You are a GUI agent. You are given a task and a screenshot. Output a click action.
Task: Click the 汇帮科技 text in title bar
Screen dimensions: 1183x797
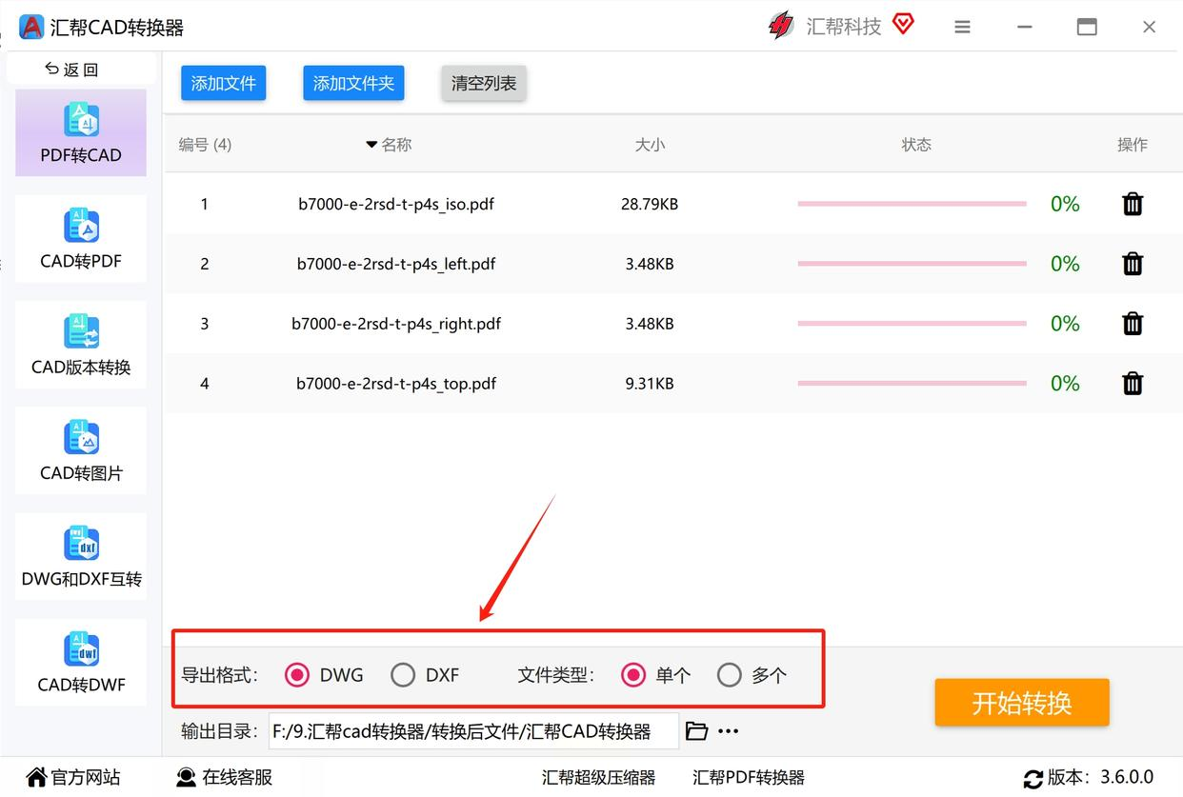(844, 27)
